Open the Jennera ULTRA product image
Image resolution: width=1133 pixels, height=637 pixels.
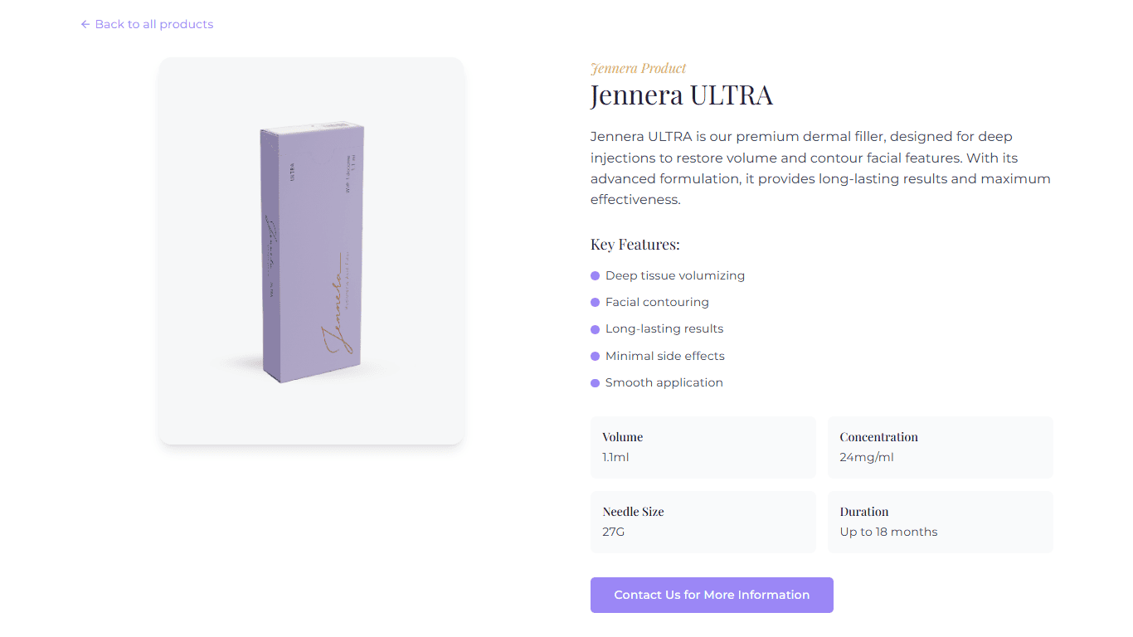click(x=311, y=250)
